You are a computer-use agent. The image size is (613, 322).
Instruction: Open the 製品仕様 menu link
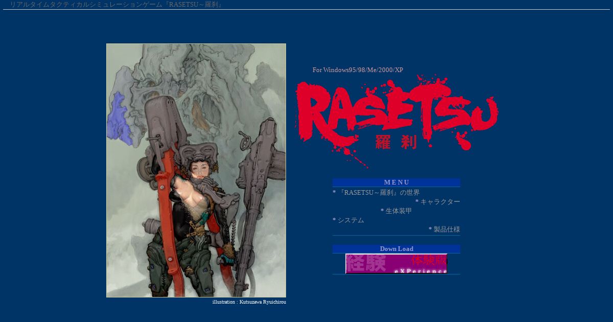tap(447, 229)
